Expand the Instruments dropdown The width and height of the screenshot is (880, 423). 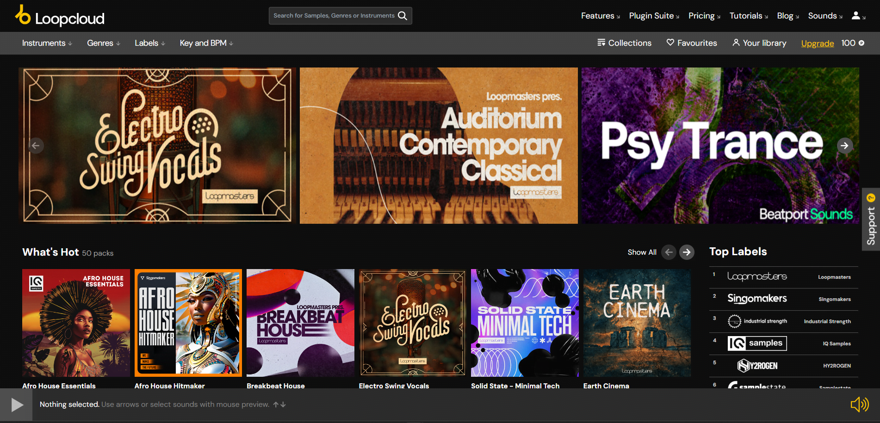(47, 43)
